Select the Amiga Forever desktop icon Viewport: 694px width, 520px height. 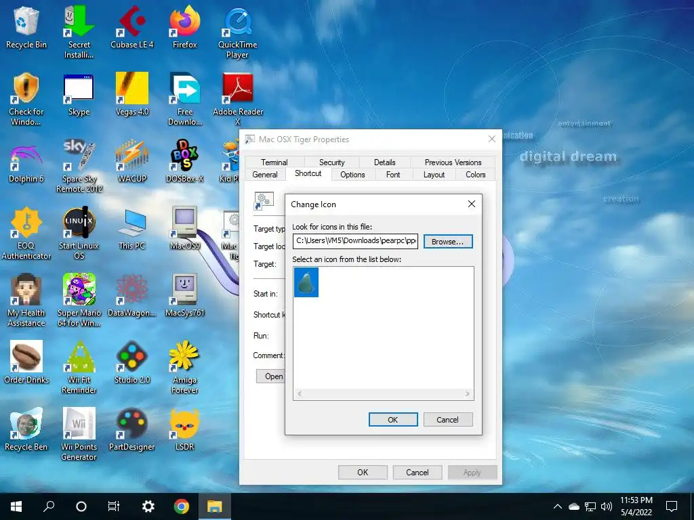click(x=184, y=368)
